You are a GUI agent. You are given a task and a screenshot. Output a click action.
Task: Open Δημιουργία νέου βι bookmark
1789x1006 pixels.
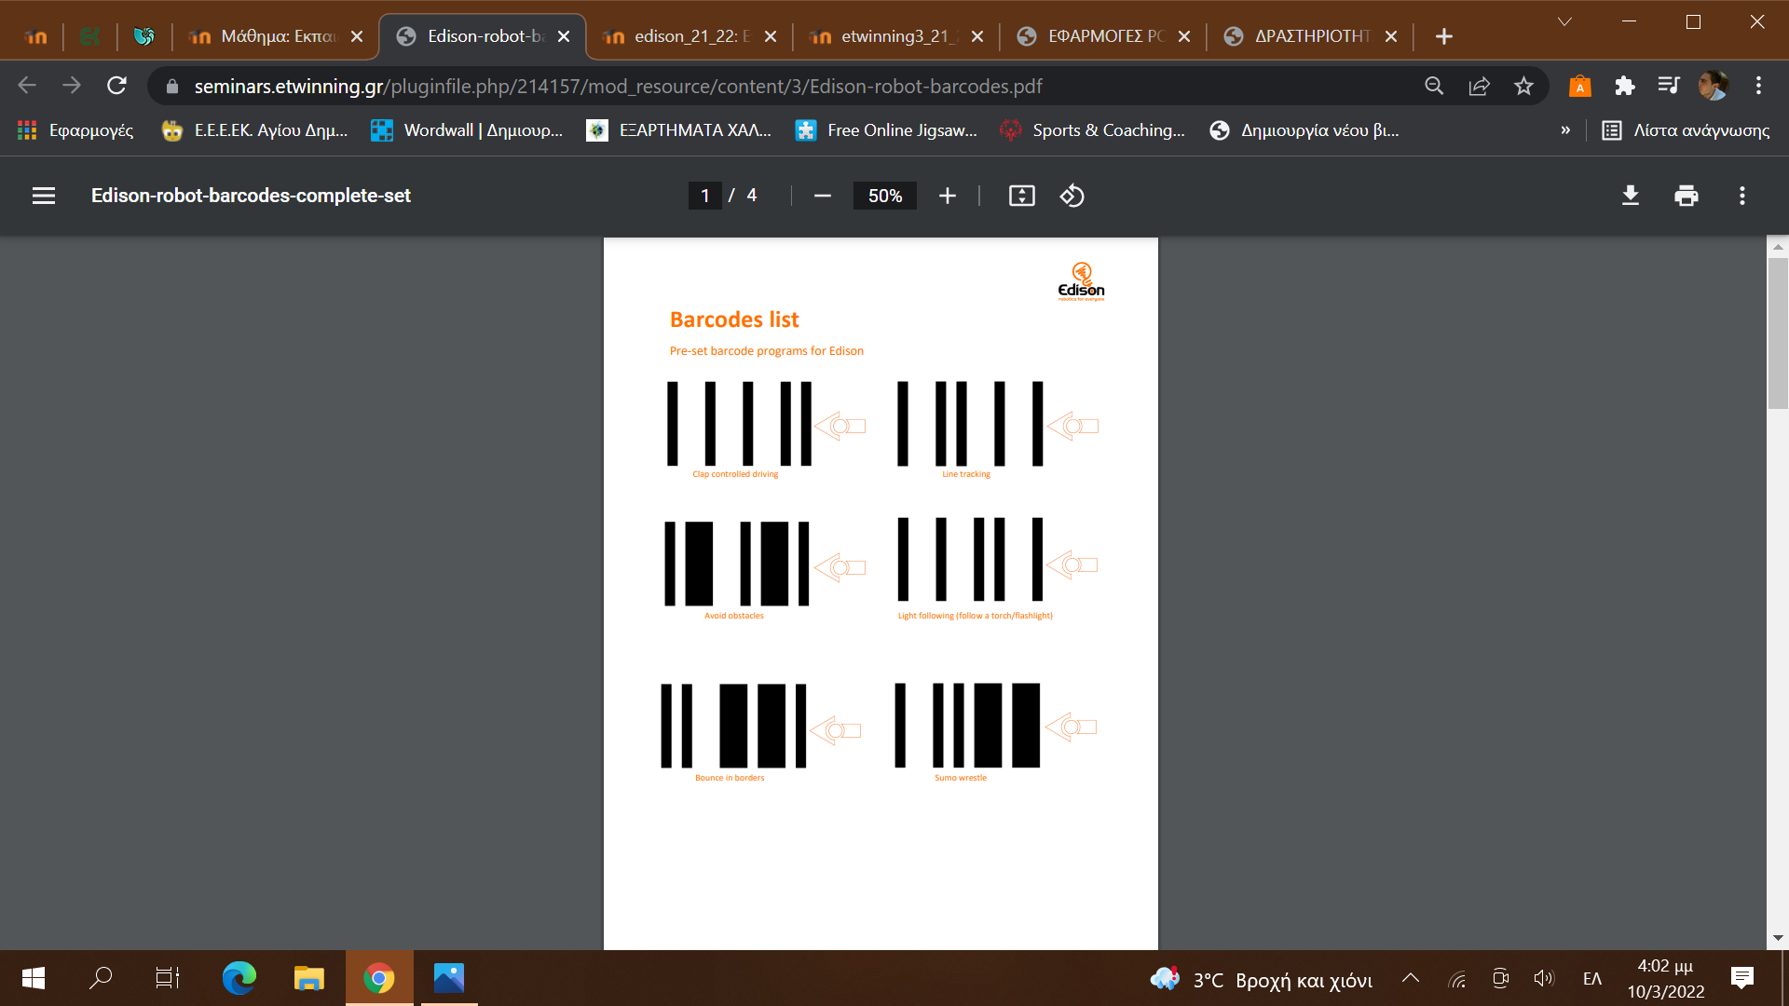pos(1304,130)
